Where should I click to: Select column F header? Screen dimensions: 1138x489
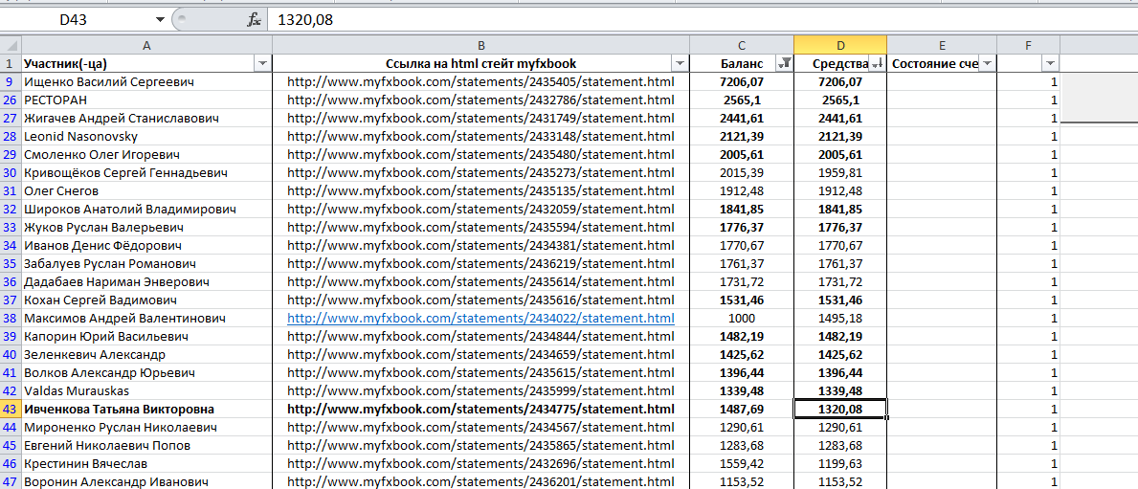click(x=1028, y=45)
